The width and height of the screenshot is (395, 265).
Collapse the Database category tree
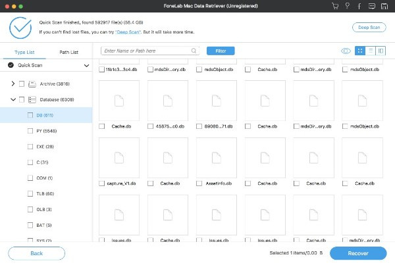click(13, 99)
